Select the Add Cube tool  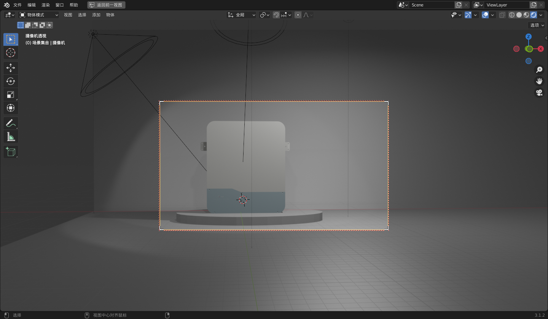[x=11, y=152]
